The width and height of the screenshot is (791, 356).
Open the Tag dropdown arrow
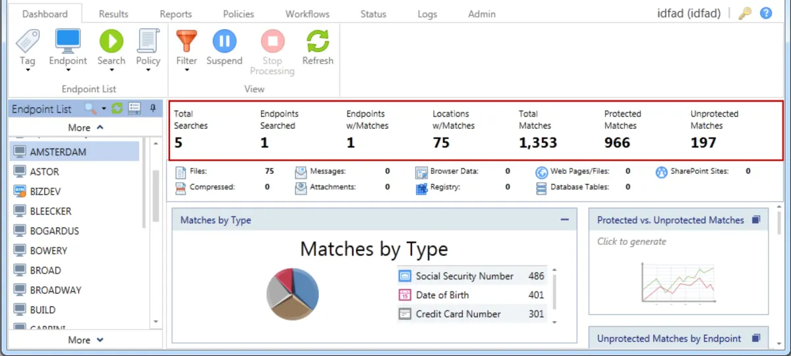point(28,71)
